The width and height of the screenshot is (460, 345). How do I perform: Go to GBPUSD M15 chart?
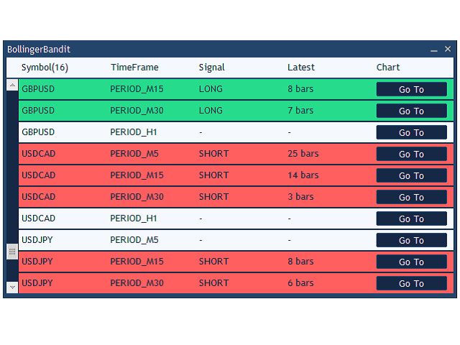coord(411,89)
